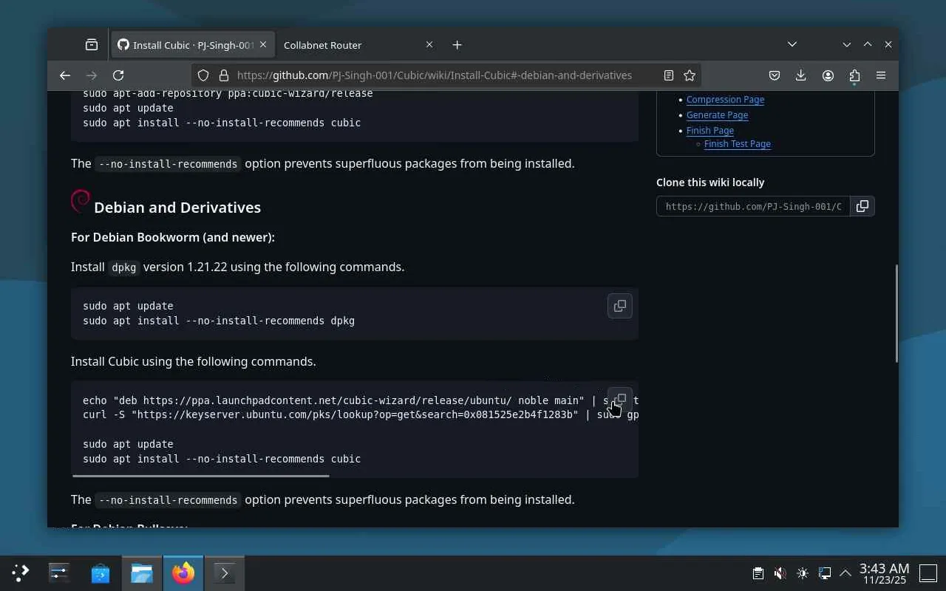This screenshot has width=946, height=591.
Task: Toggle reader view for this page
Action: pyautogui.click(x=669, y=75)
